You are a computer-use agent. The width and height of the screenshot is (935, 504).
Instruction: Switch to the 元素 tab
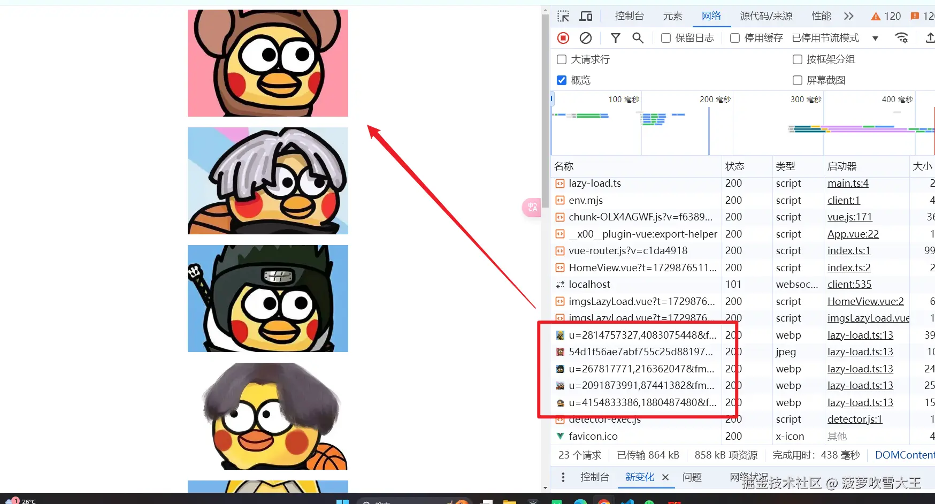[672, 16]
